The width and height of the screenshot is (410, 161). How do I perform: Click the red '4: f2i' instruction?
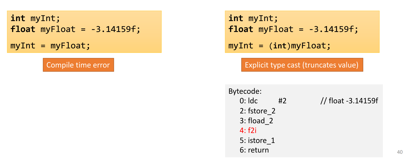(x=248, y=131)
